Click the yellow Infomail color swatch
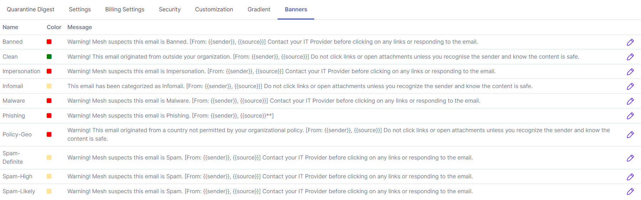This screenshot has height=200, width=641. pos(49,86)
